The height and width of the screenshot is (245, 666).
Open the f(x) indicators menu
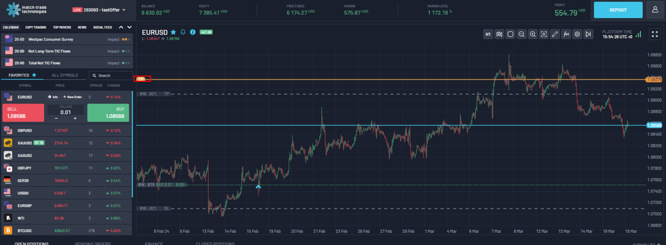[566, 34]
